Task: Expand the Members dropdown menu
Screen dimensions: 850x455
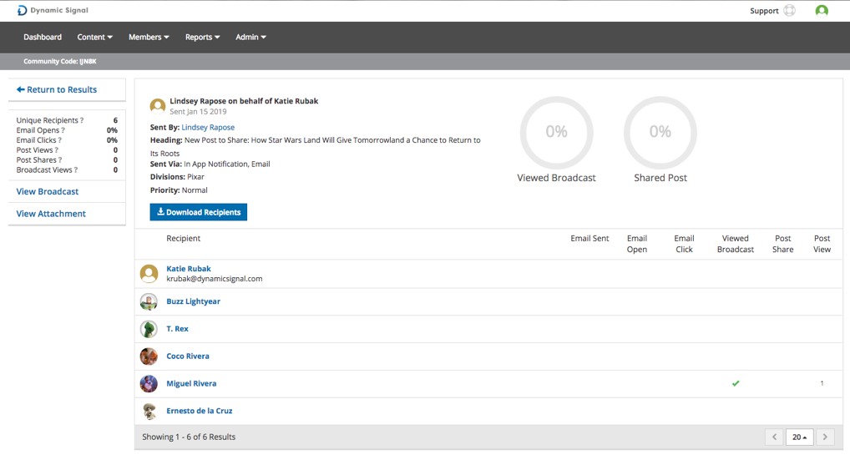Action: [149, 37]
